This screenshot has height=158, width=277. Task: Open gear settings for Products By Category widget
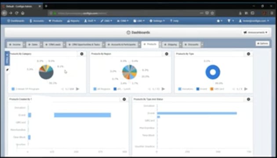[x=82, y=54]
